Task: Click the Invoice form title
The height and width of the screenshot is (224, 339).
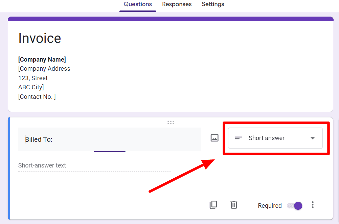Action: click(x=40, y=38)
